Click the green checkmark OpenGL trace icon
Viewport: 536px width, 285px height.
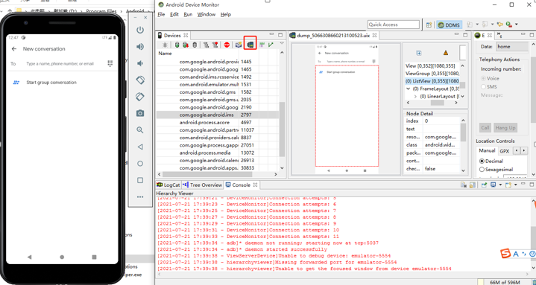tap(271, 45)
